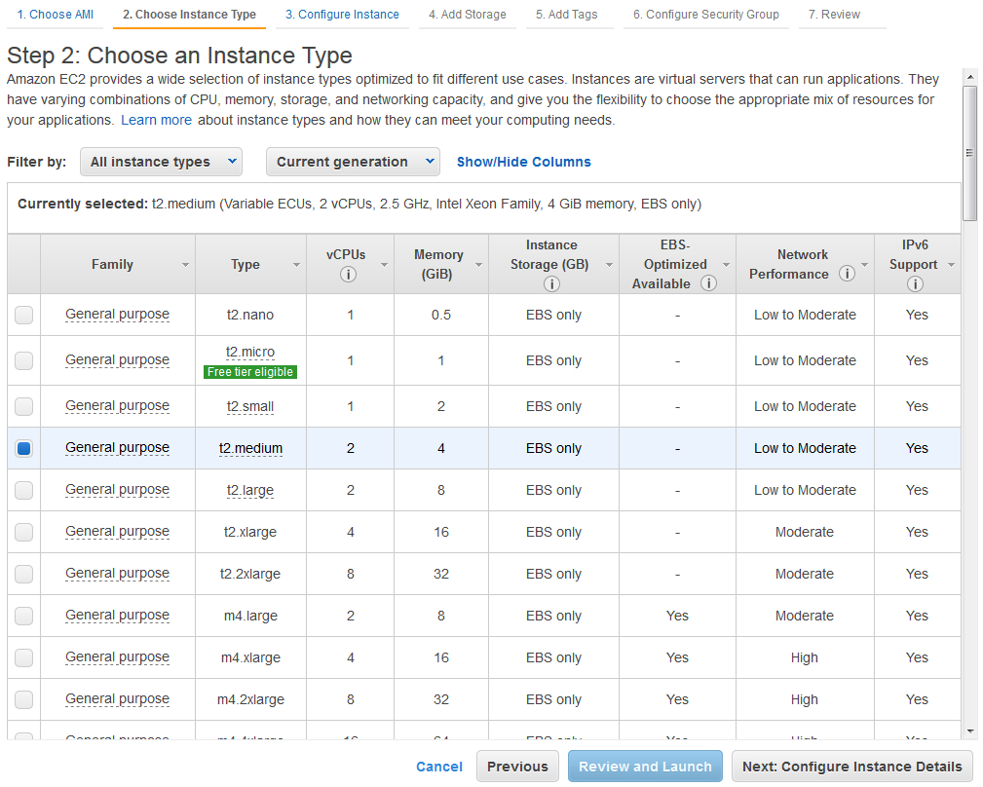Image resolution: width=983 pixels, height=787 pixels.
Task: Click the Network Performance info icon
Action: coord(847,274)
